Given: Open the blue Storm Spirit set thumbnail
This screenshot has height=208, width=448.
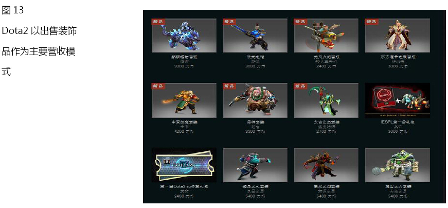Looking at the screenshot, I should 255,165.
